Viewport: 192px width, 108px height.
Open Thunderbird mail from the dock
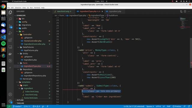tap(3, 25)
